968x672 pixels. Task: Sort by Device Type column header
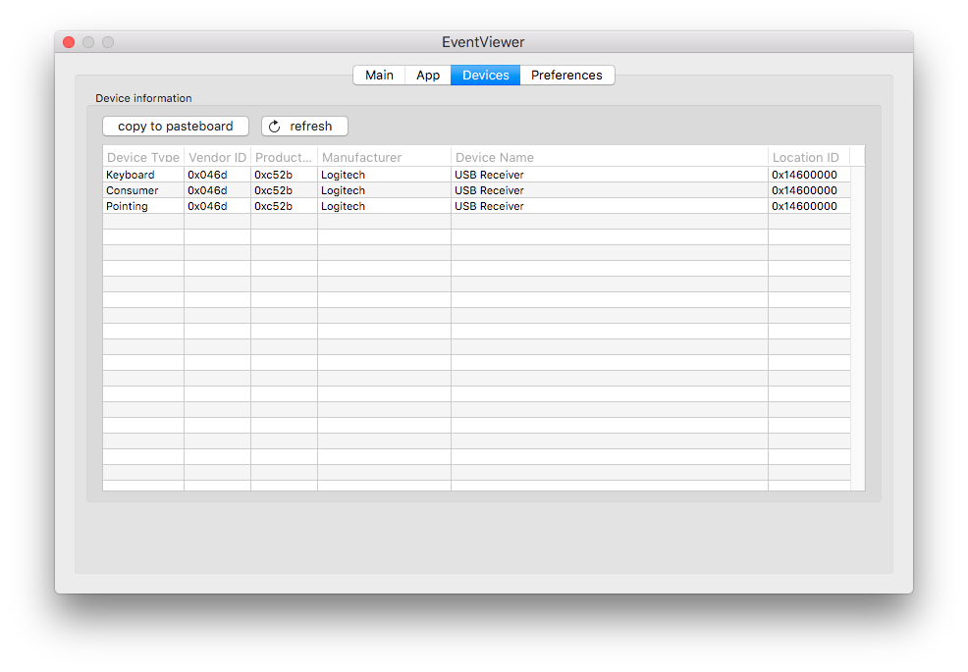(x=143, y=157)
